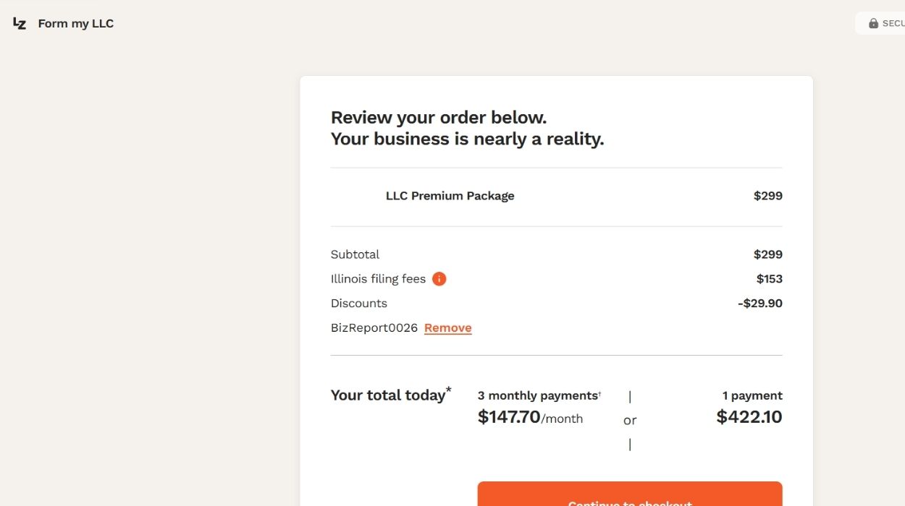Click the Form my LLC header title

pos(76,23)
